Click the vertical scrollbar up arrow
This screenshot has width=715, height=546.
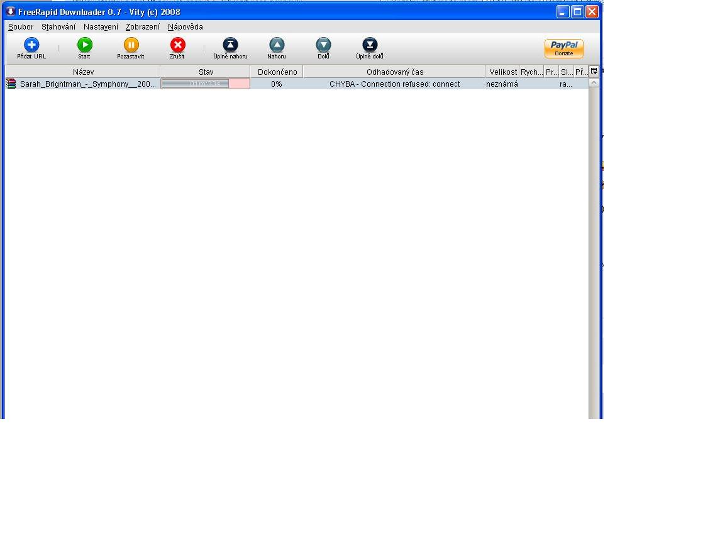[594, 82]
